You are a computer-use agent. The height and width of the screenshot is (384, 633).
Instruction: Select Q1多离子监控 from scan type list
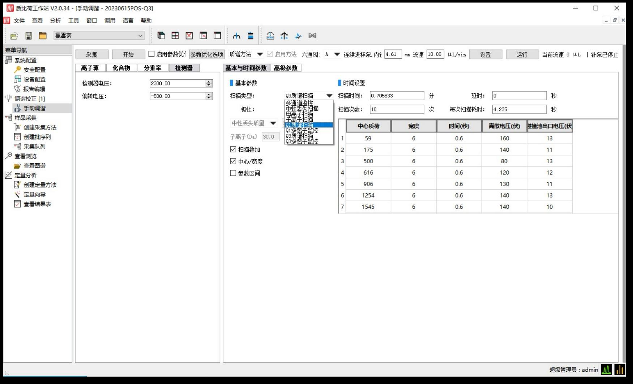pyautogui.click(x=302, y=131)
